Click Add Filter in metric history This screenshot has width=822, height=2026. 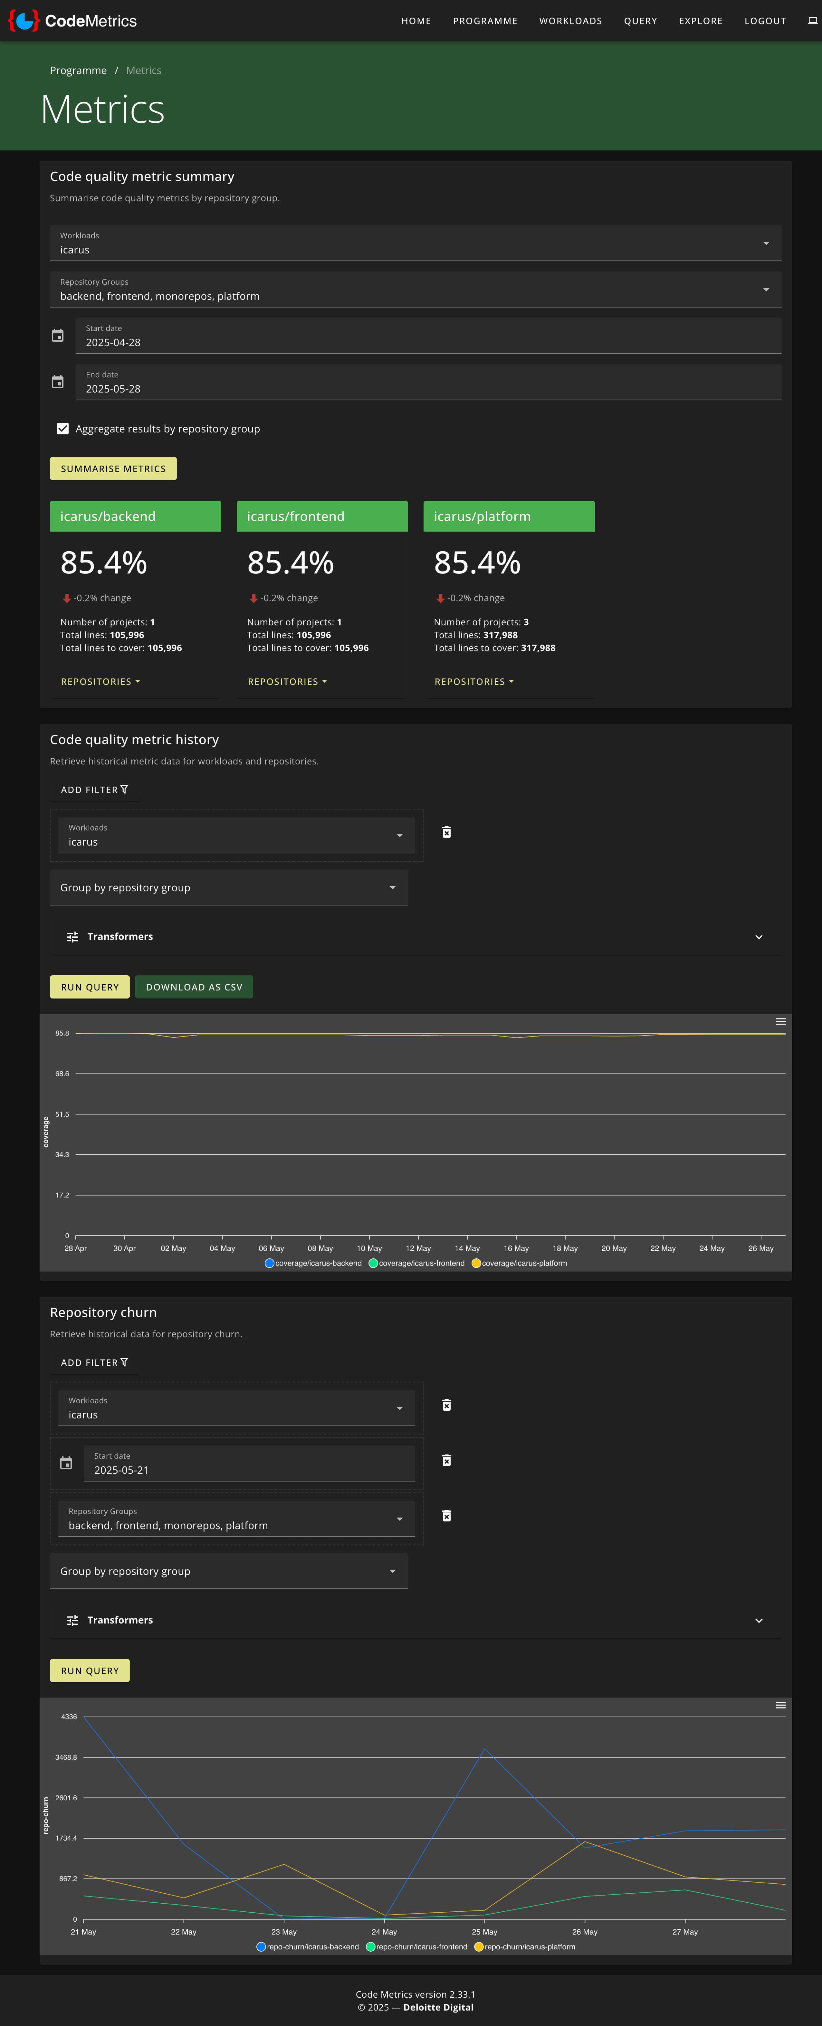(94, 790)
